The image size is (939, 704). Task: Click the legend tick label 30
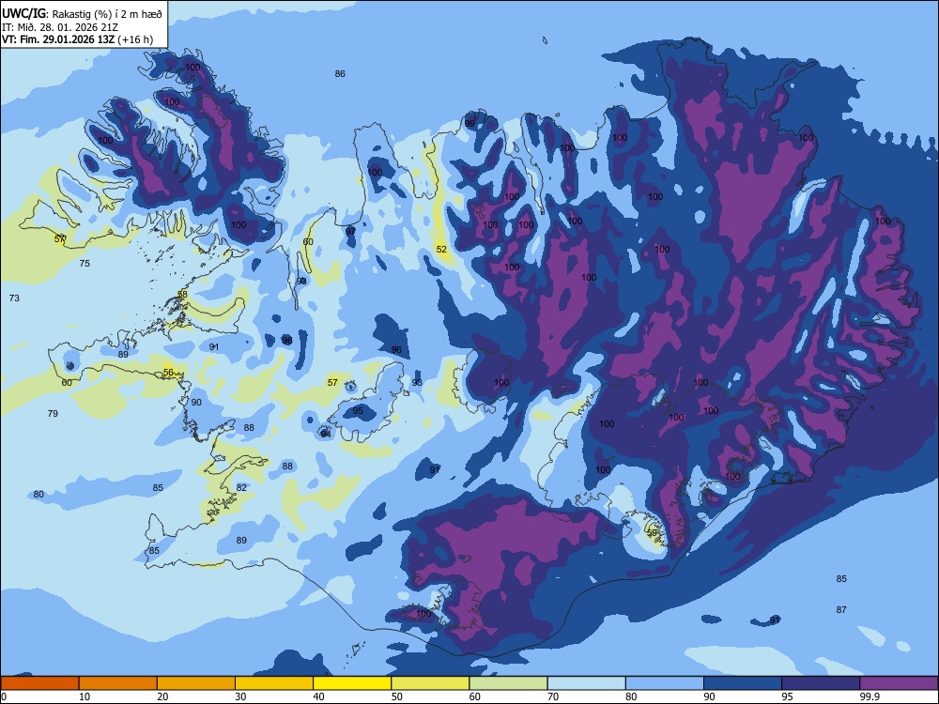tap(240, 696)
